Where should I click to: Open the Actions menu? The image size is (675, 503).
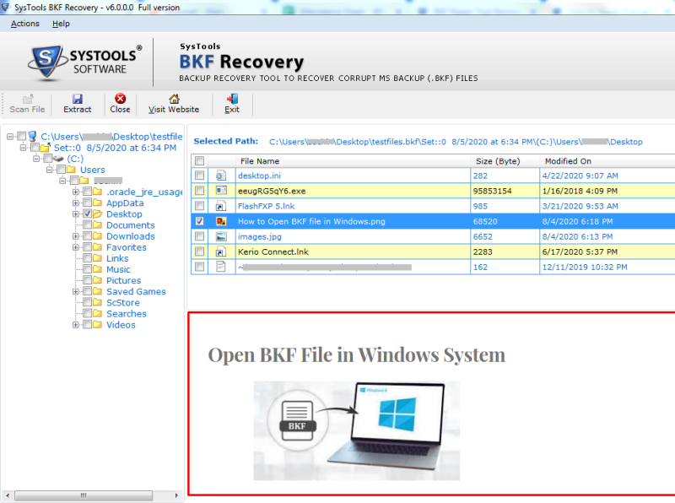point(24,24)
